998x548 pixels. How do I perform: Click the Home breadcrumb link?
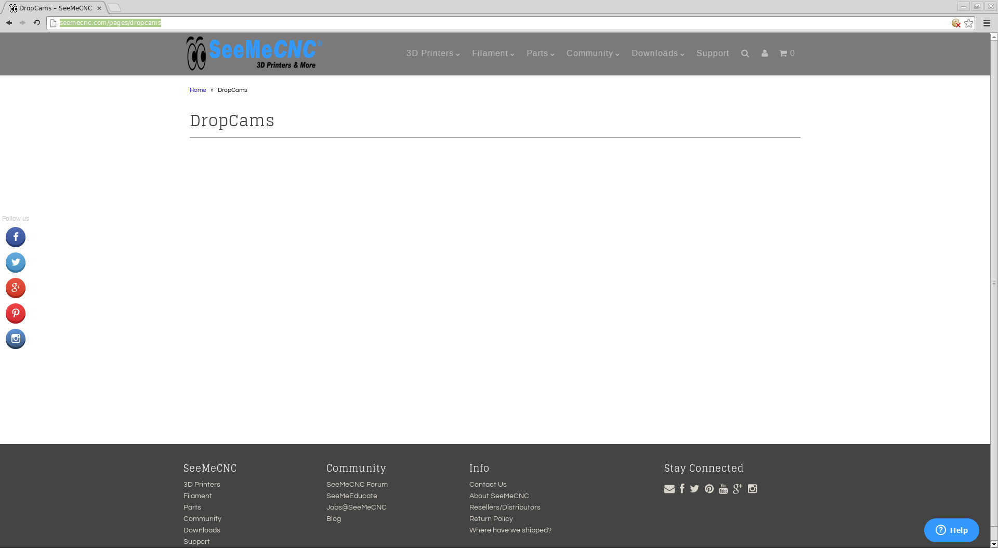(198, 90)
